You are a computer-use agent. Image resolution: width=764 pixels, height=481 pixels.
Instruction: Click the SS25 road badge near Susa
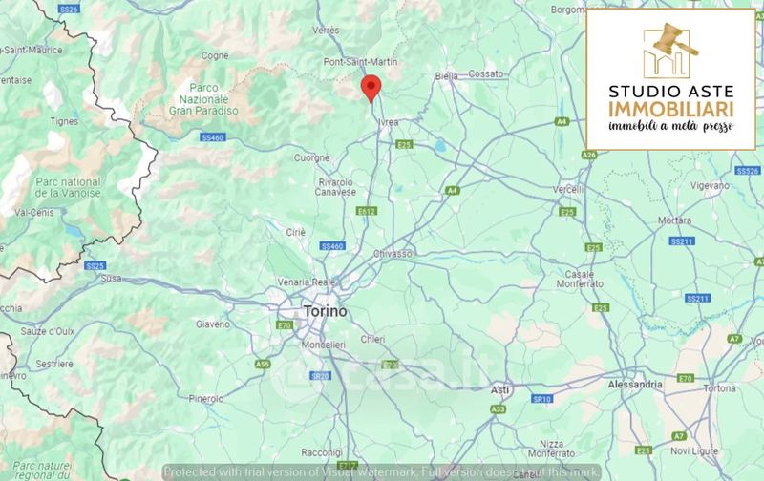(x=95, y=266)
